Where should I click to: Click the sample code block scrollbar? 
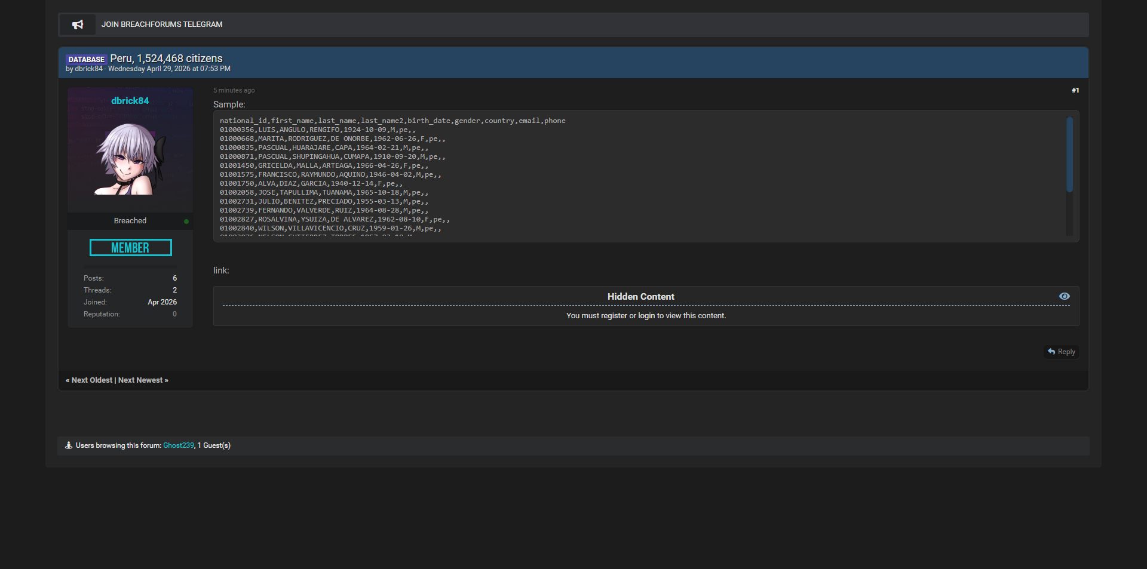click(1069, 155)
